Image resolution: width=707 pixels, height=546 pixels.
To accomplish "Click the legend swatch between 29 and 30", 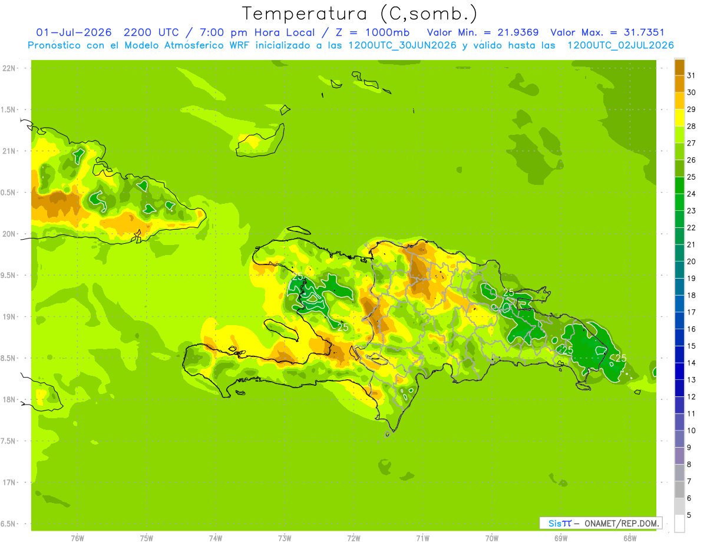I will pyautogui.click(x=679, y=101).
